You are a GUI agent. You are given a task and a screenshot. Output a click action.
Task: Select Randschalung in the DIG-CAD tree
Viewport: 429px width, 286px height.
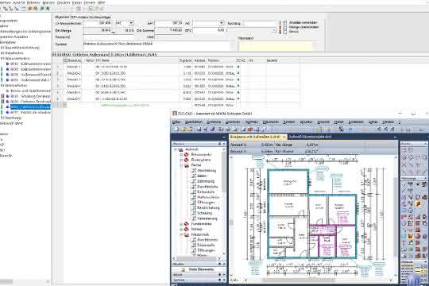point(208,207)
